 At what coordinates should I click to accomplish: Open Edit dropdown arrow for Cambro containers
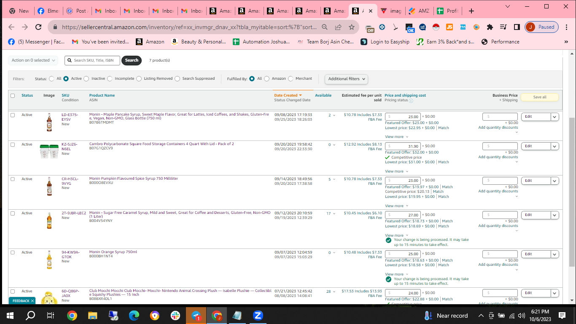554,146
